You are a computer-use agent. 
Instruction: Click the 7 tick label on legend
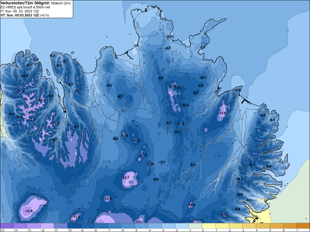(297, 230)
